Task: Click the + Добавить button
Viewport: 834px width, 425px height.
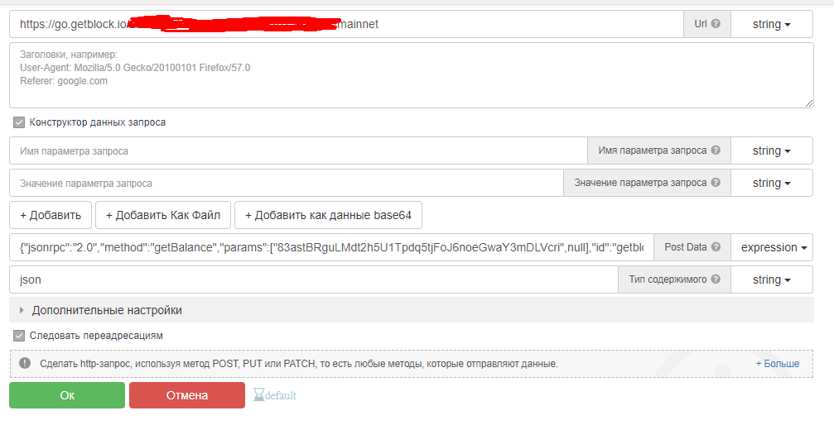Action: (x=50, y=215)
